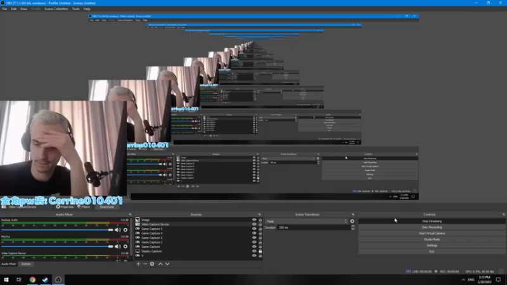Enable Studio Mode
This screenshot has width=507, height=285.
coord(432,239)
